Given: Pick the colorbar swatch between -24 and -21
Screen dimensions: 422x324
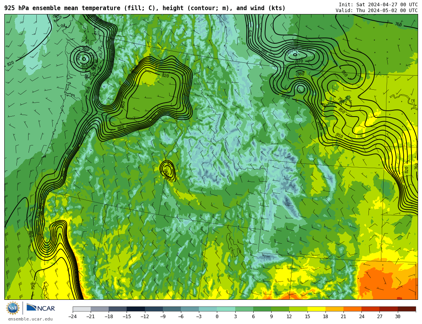Looking at the screenshot, I should 82,309.
